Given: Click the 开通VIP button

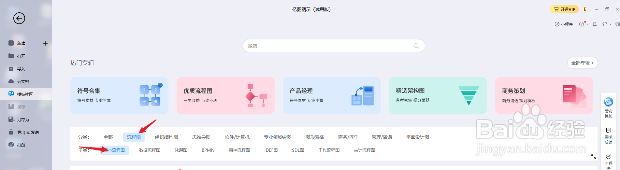Looking at the screenshot, I should point(564,9).
